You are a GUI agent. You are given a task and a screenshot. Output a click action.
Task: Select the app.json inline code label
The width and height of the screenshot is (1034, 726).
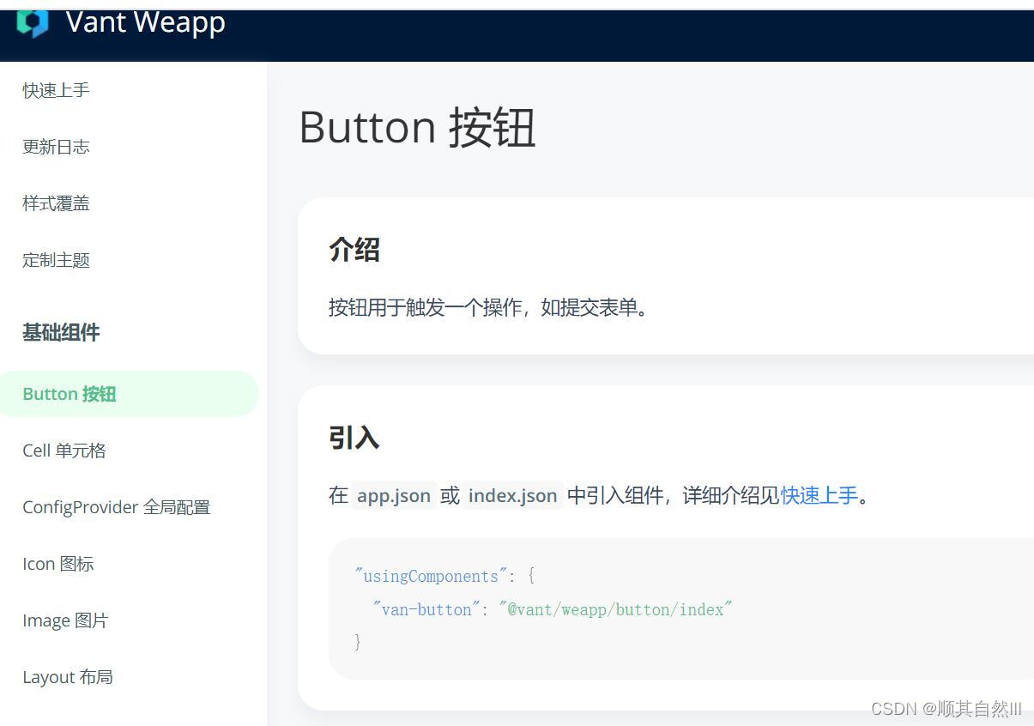pyautogui.click(x=393, y=495)
